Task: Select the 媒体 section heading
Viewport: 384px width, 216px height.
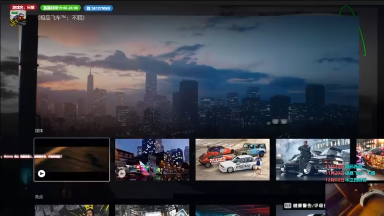Action: [39, 131]
